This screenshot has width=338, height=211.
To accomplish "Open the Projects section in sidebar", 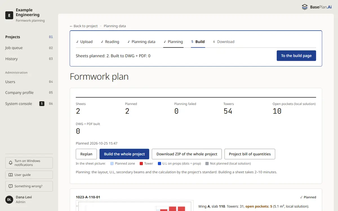I will pos(29,37).
